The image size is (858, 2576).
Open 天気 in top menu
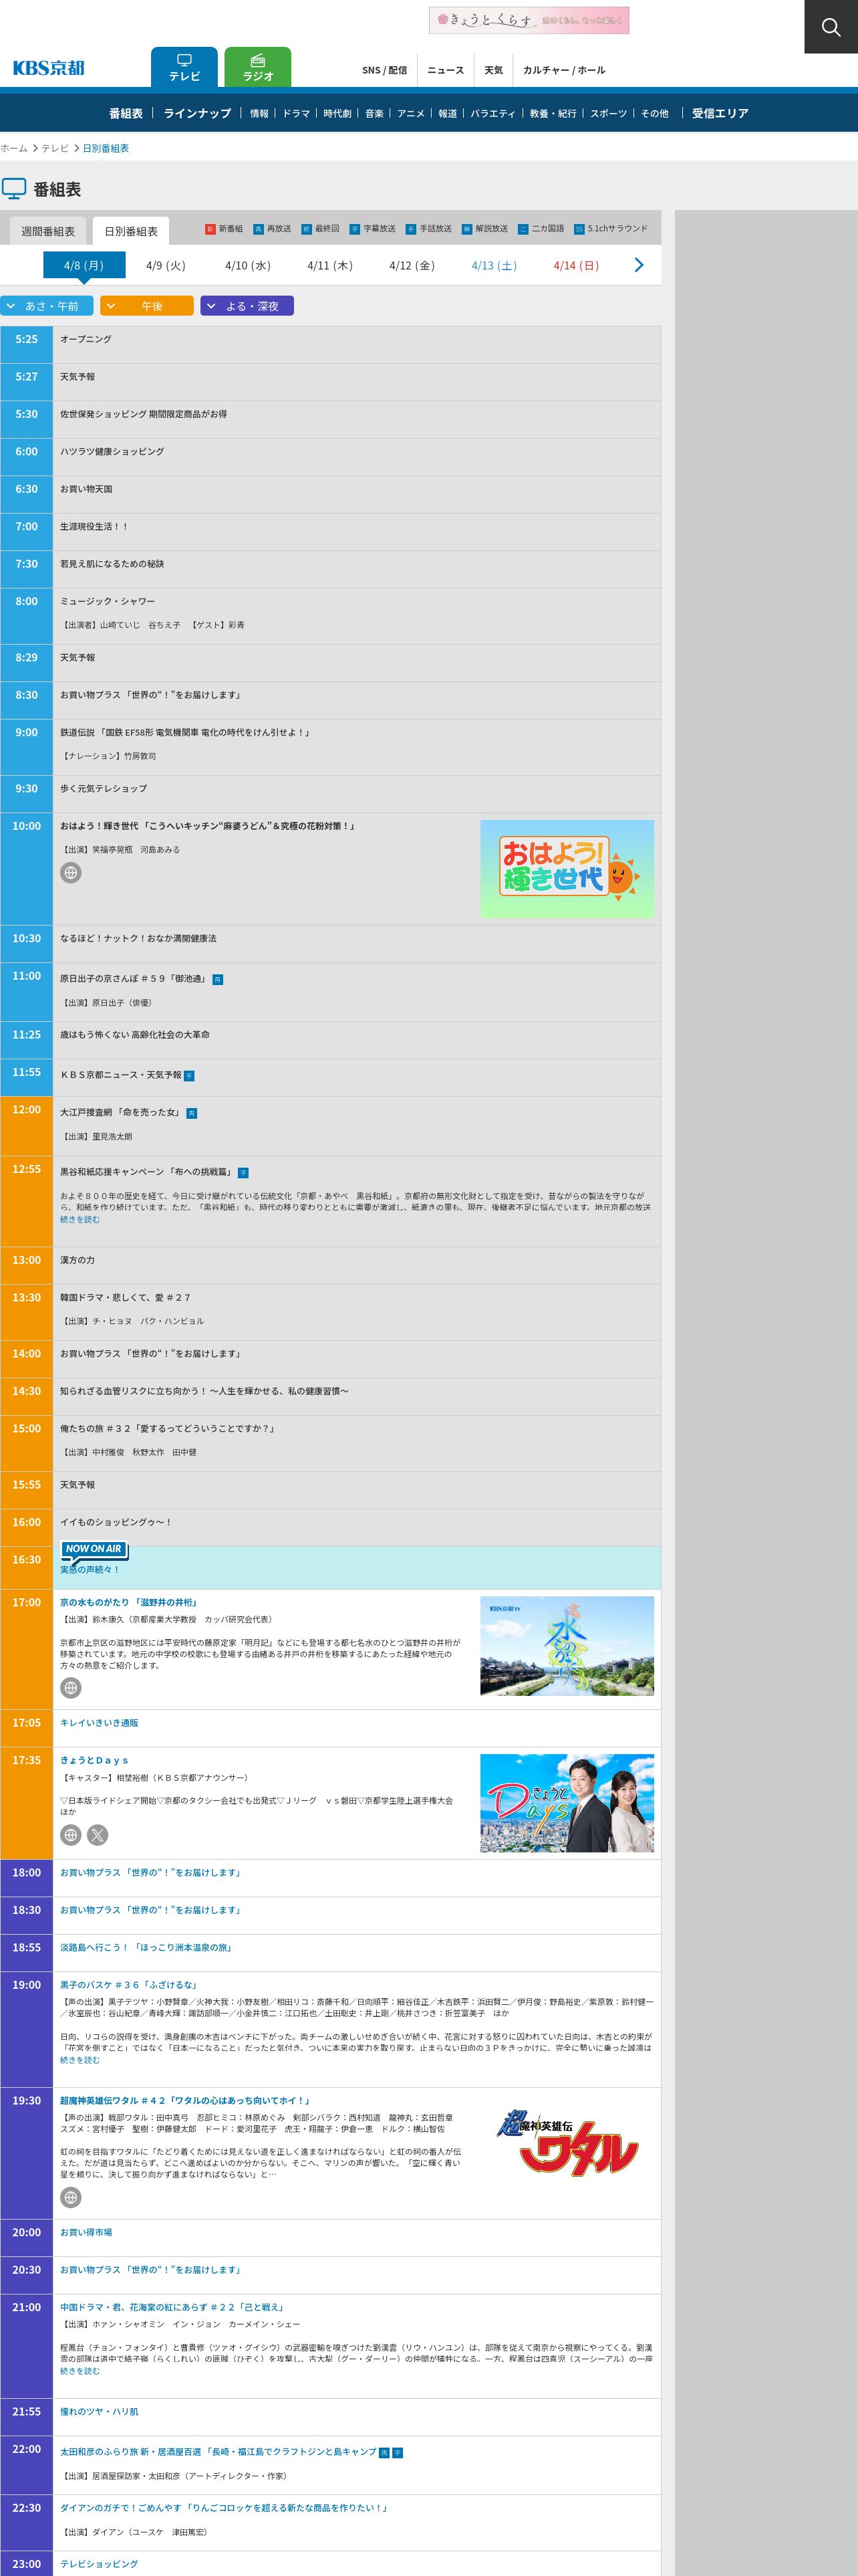pyautogui.click(x=493, y=70)
